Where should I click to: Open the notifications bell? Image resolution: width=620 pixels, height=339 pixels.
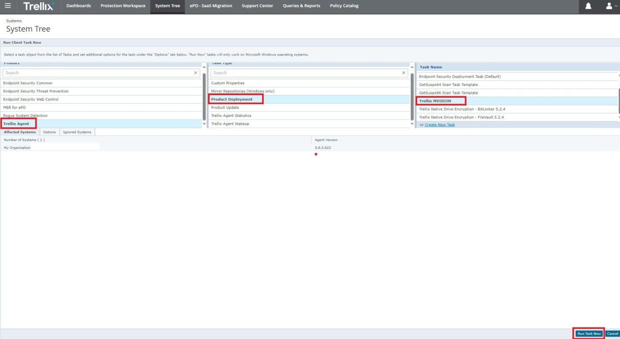click(588, 6)
